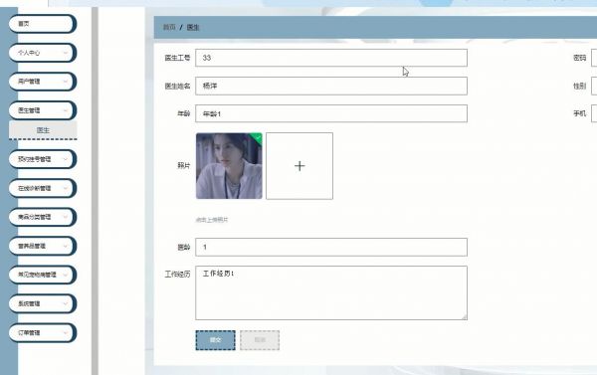Select the 医生 submenu entry
Image resolution: width=597 pixels, height=375 pixels.
[43, 130]
